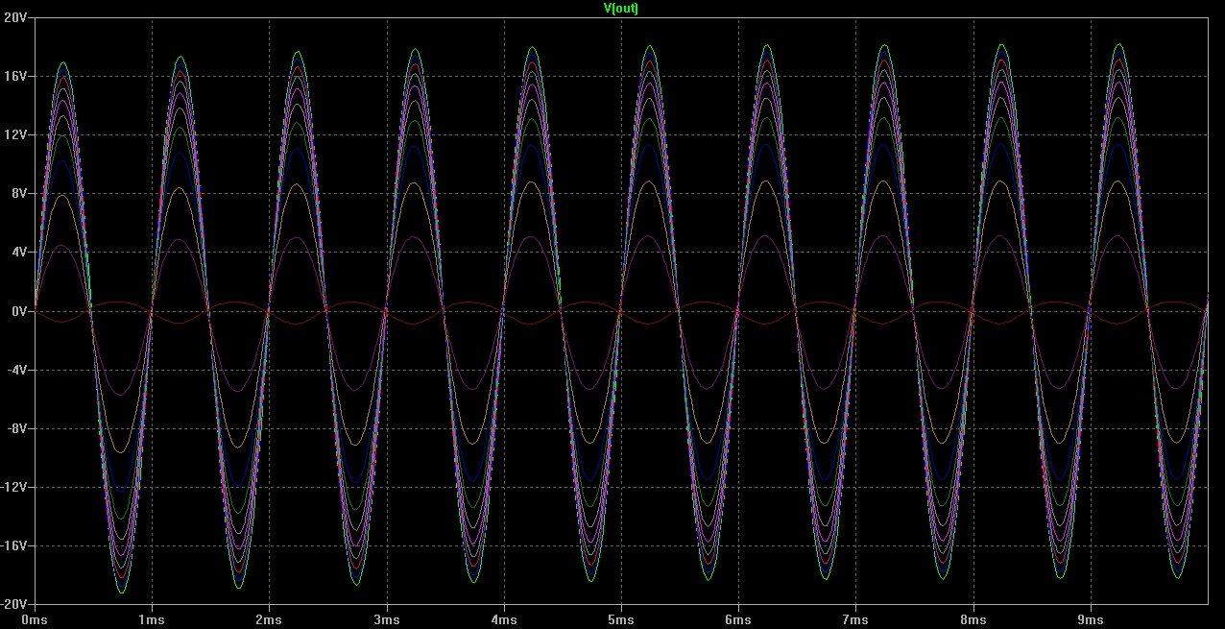This screenshot has height=629, width=1225.
Task: Click the 8ms time axis label
Action: tap(972, 620)
